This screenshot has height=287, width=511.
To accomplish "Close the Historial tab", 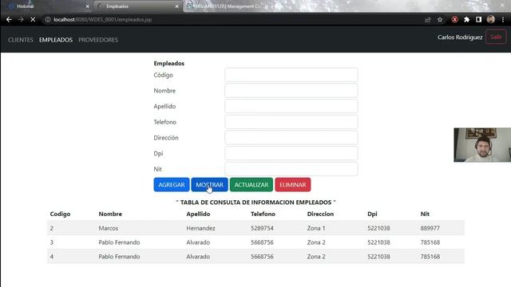I will point(87,6).
